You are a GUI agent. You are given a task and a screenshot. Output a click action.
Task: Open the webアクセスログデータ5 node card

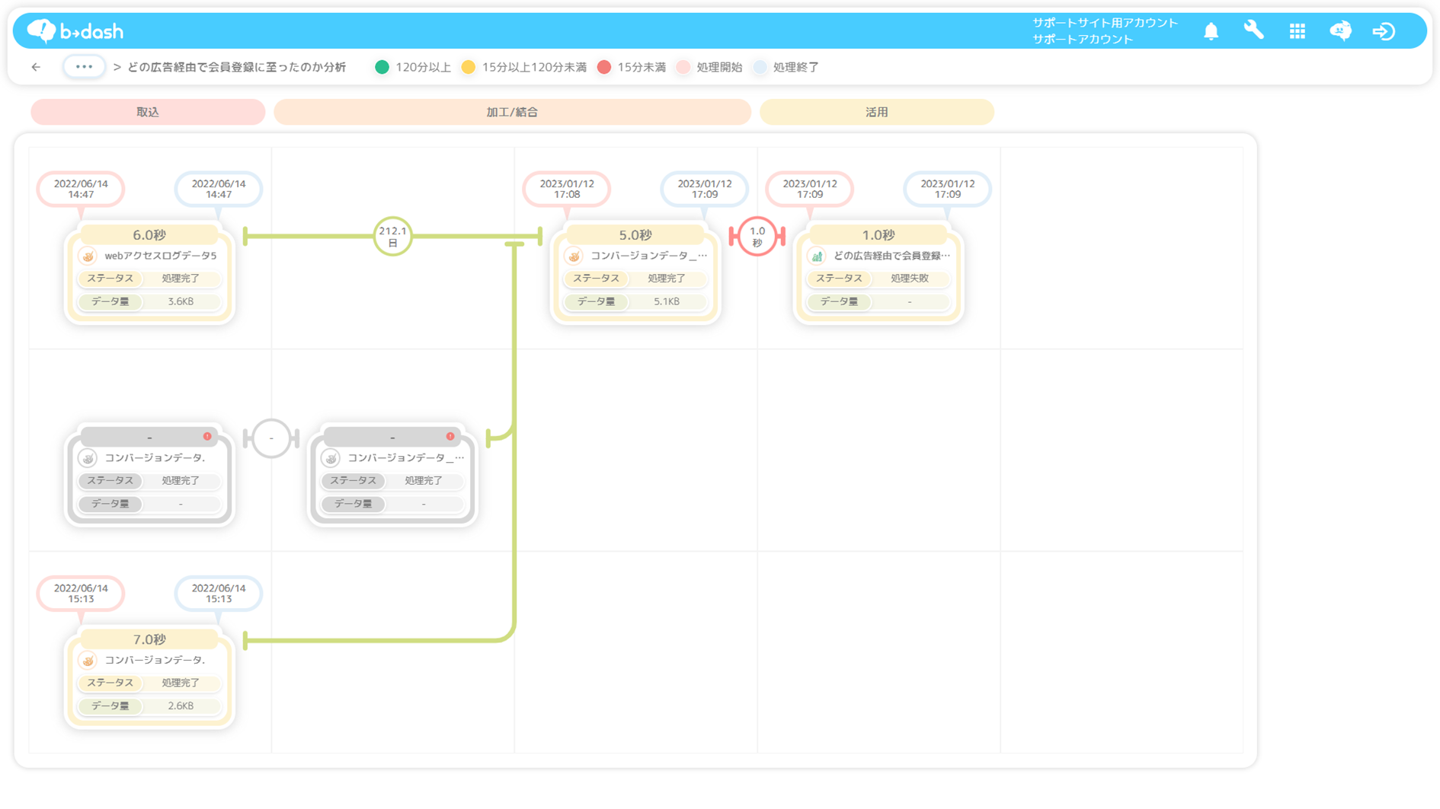pos(149,273)
